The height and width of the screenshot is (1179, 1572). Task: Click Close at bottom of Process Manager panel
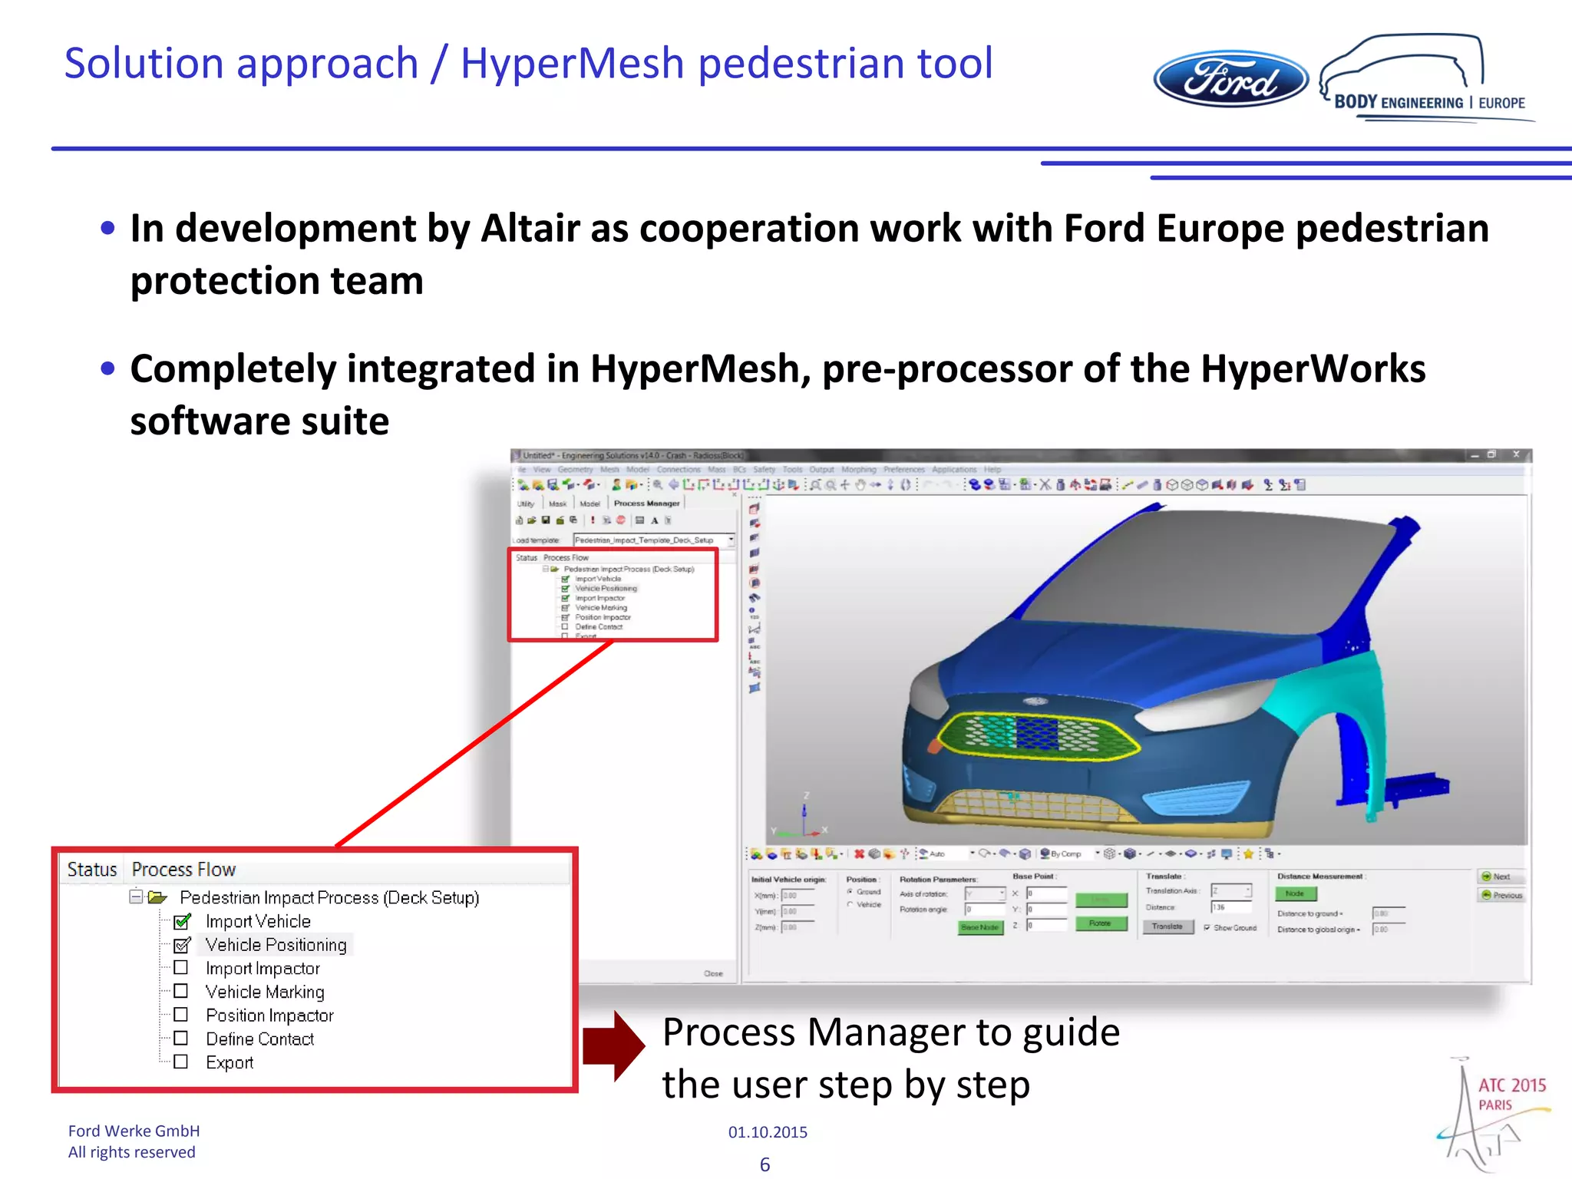click(713, 973)
